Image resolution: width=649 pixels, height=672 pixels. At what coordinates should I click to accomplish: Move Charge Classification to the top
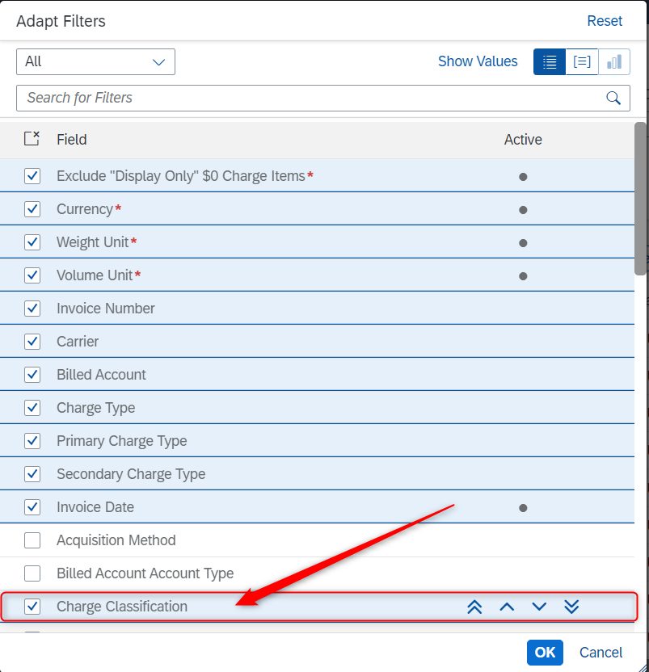pyautogui.click(x=474, y=607)
